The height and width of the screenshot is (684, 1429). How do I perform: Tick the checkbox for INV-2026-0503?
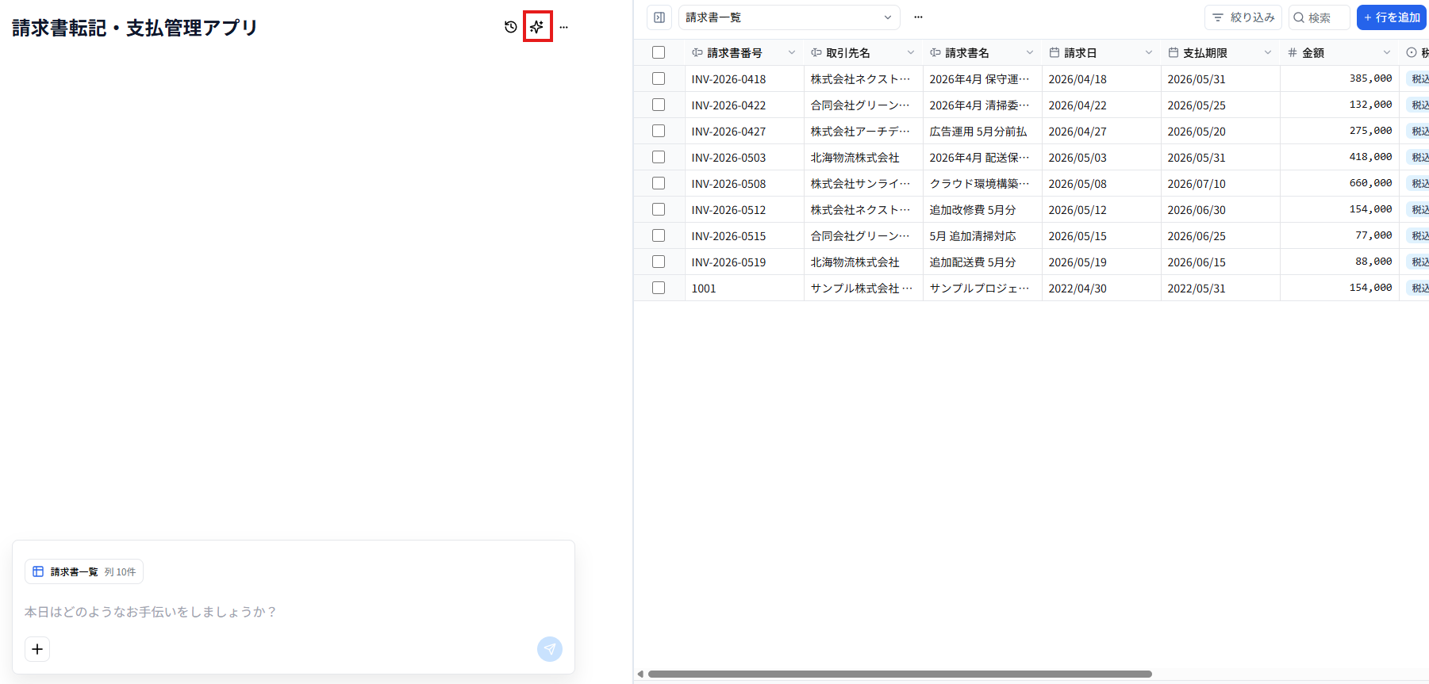[x=659, y=157]
